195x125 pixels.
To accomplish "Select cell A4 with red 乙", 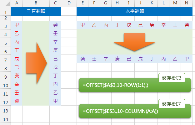I will pos(17,34).
